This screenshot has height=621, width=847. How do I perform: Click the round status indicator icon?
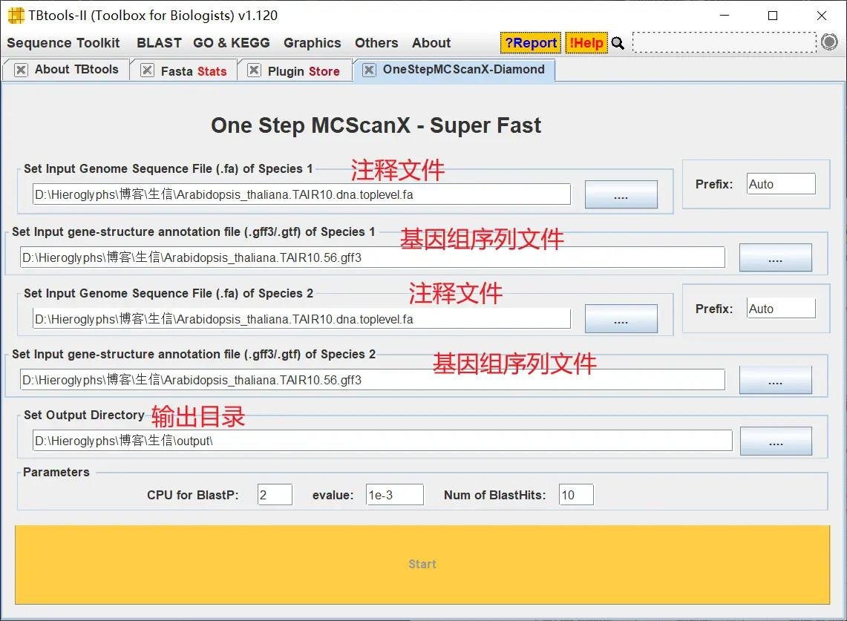[x=829, y=42]
